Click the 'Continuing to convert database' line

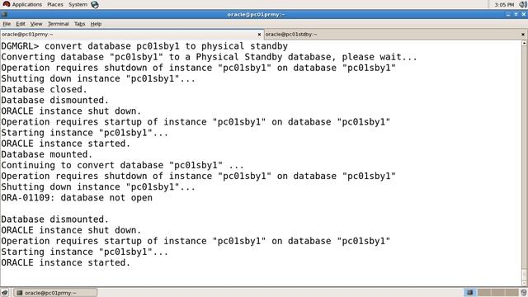[122, 165]
